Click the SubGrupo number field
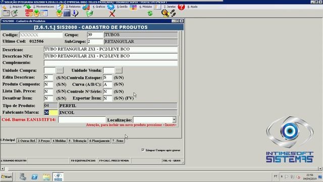 pyautogui.click(x=95, y=41)
